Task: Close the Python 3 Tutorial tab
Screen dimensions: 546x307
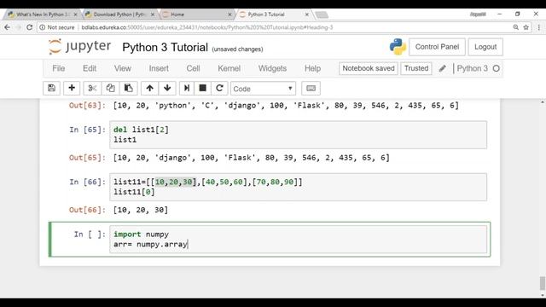Action: [307, 14]
